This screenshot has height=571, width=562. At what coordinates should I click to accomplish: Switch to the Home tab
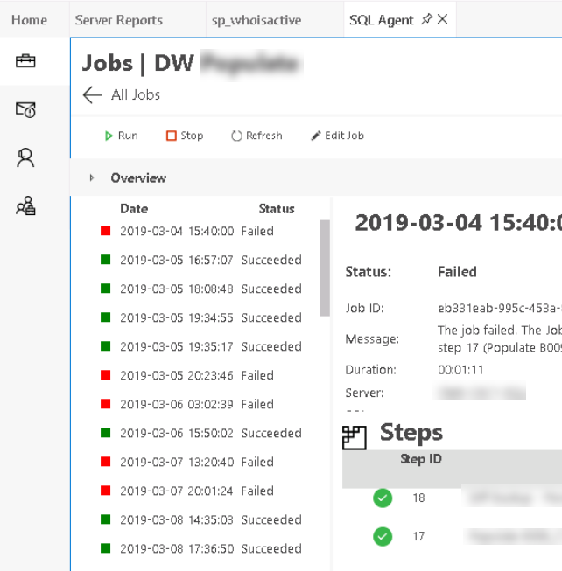pos(29,20)
